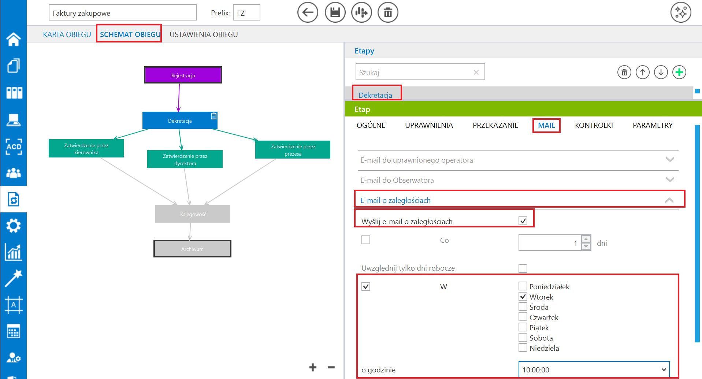
Task: Check Uwzględnij tylko dni robocze
Action: 523,268
